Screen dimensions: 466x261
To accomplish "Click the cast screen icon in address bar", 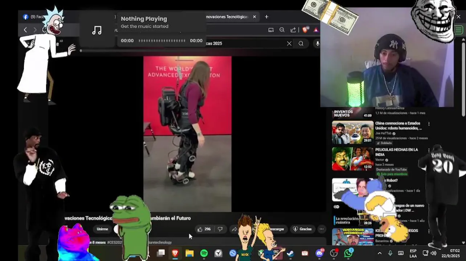I will (x=271, y=30).
